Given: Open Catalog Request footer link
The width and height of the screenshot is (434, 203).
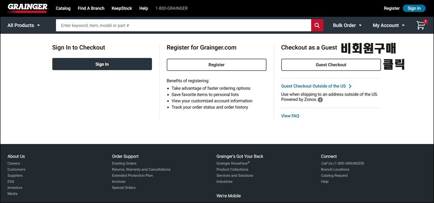Looking at the screenshot, I should pos(335,175).
